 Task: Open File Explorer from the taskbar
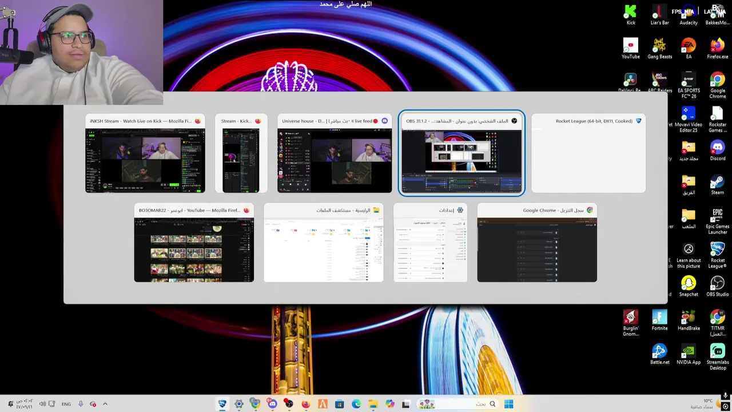(373, 404)
